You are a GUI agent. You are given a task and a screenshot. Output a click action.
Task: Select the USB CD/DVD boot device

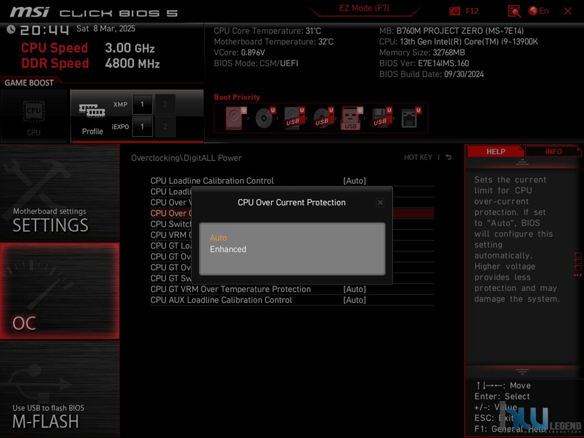(323, 117)
